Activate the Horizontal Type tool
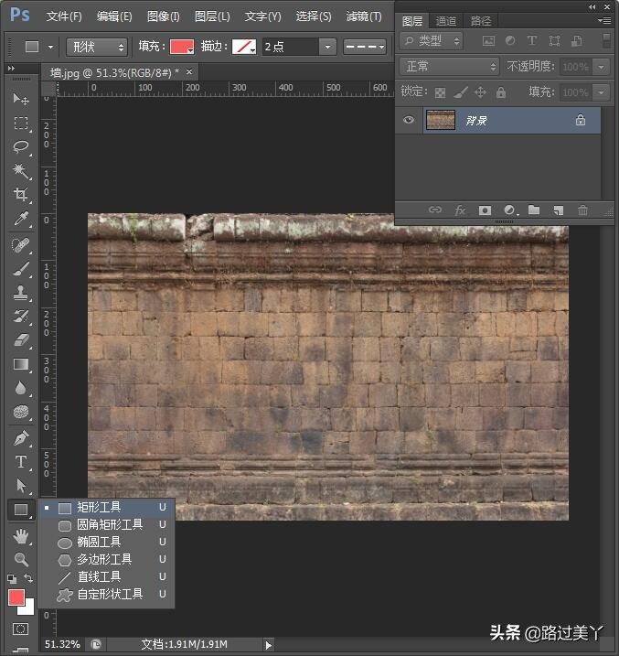The width and height of the screenshot is (619, 656). click(21, 462)
